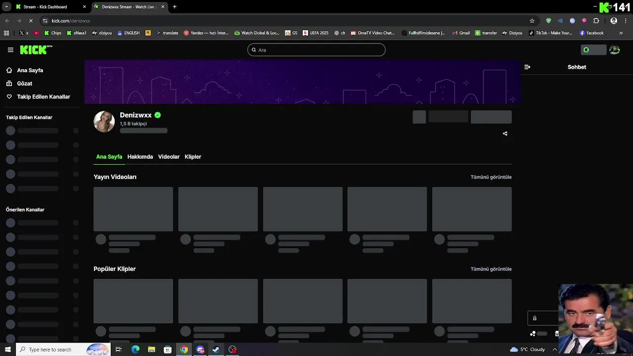633x356 pixels.
Task: Click the Windows taskbar search box
Action: pos(63,350)
